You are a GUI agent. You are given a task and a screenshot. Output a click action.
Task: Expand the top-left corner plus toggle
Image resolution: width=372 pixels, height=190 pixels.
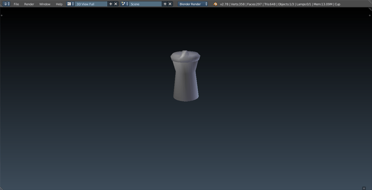[2, 15]
